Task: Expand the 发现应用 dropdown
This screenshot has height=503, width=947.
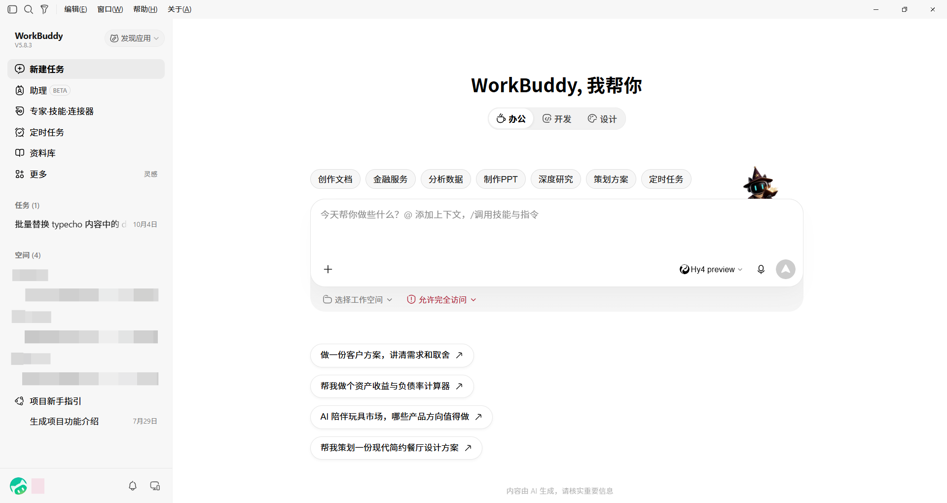Action: (134, 38)
